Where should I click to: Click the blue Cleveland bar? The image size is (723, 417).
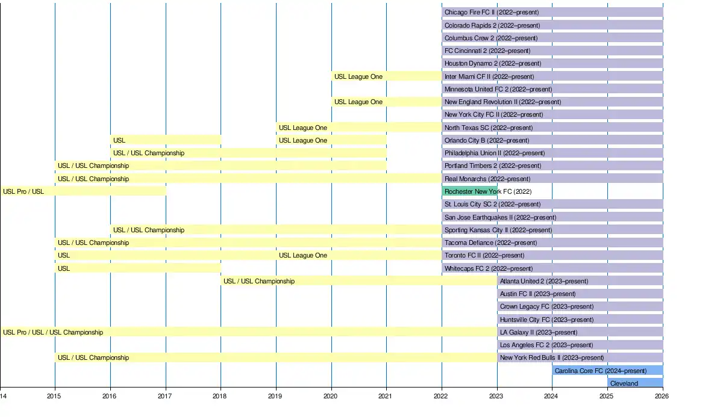pos(634,383)
